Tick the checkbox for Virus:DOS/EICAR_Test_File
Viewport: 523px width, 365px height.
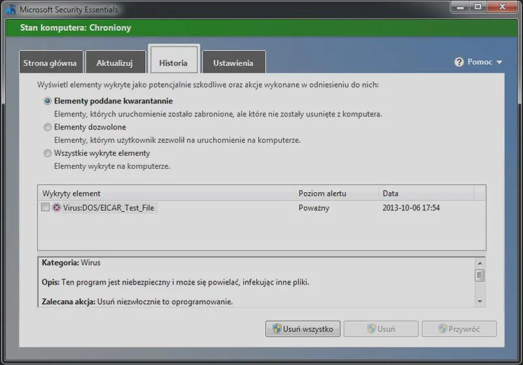pos(45,207)
